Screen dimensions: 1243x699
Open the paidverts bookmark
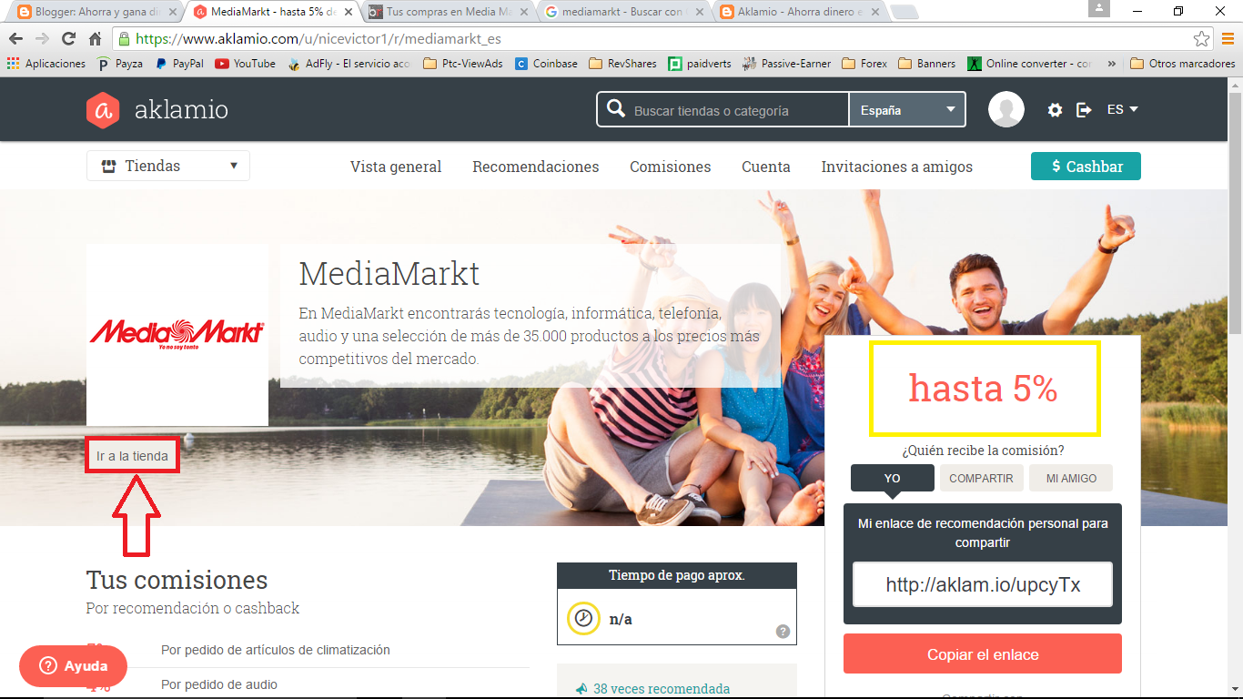pos(700,64)
